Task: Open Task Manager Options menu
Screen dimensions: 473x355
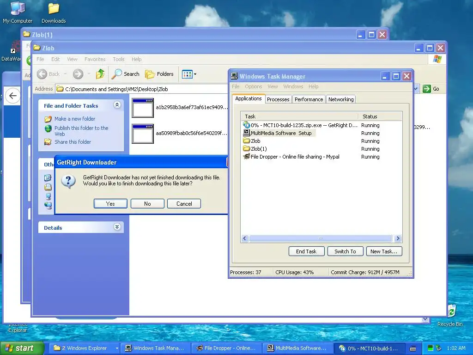Action: click(254, 86)
